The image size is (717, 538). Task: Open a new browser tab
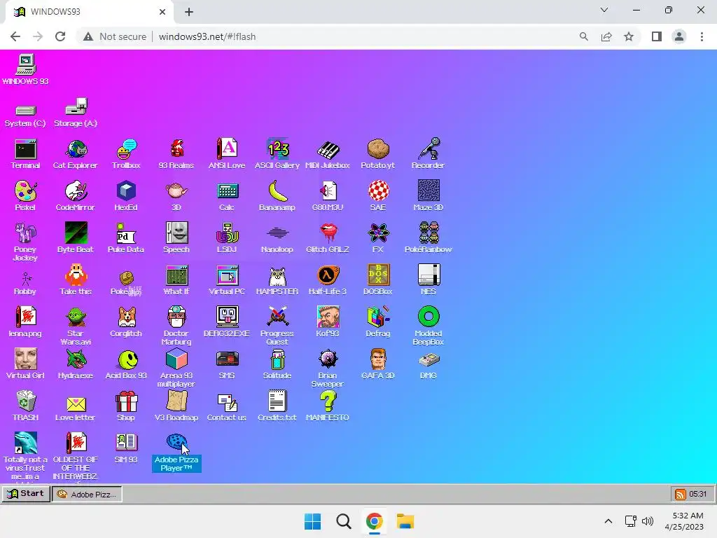(189, 12)
